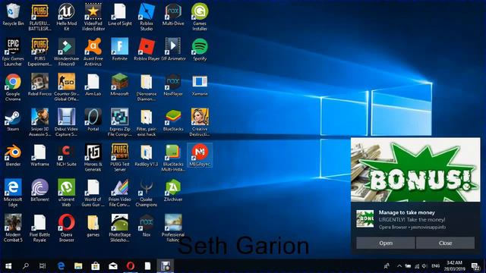Open the Windows Start menu
This screenshot has height=273, width=486.
coord(8,266)
